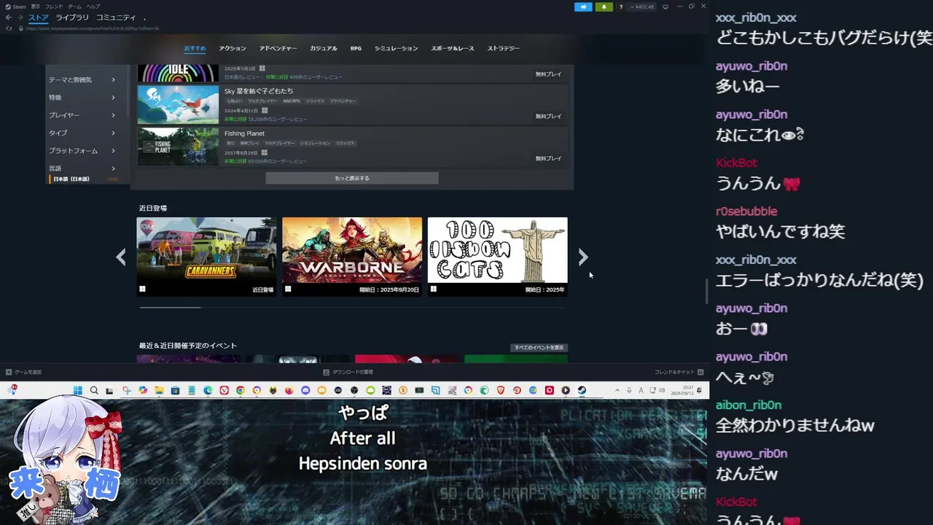Open the フレンド menu
Image resolution: width=933 pixels, height=525 pixels.
54,7
